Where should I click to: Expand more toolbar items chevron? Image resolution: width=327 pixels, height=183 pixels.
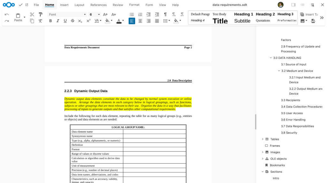coord(322,18)
